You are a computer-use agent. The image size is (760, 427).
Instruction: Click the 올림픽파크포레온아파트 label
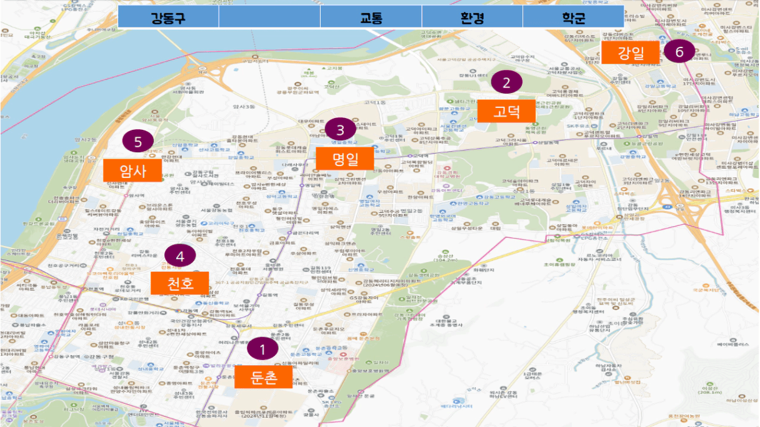[264, 415]
